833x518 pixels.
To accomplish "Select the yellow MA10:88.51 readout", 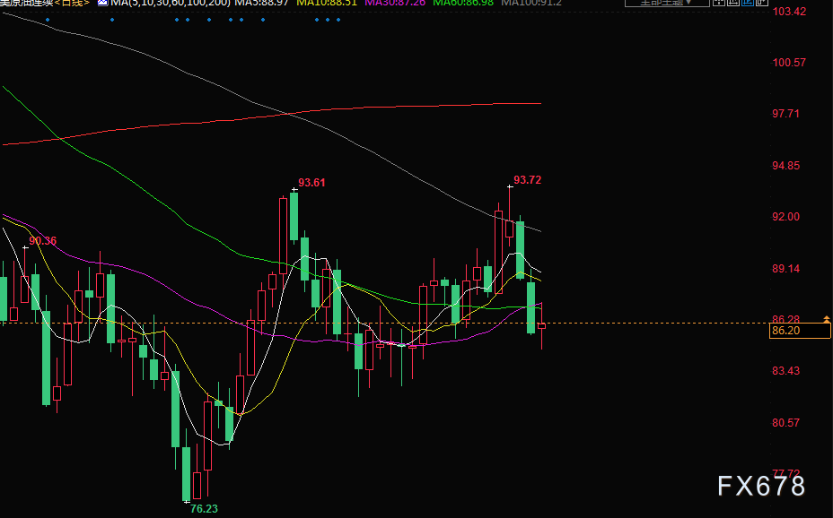I will (327, 3).
